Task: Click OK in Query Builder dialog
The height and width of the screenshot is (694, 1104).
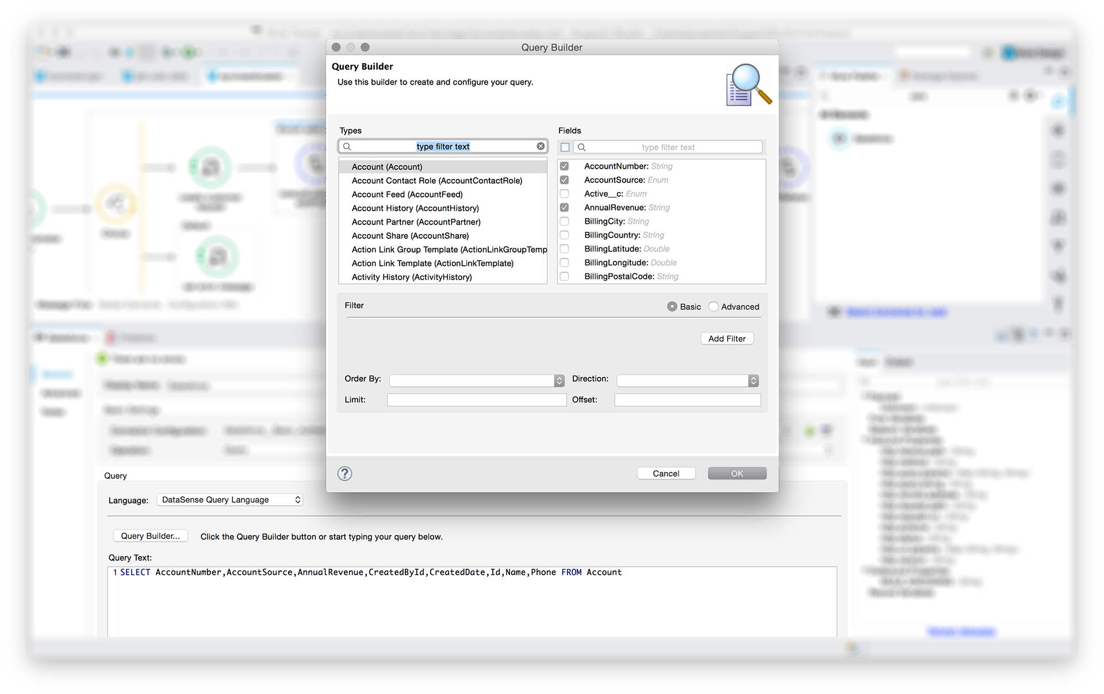Action: click(737, 474)
